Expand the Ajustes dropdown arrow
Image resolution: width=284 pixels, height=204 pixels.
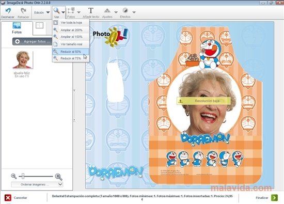pos(116,12)
